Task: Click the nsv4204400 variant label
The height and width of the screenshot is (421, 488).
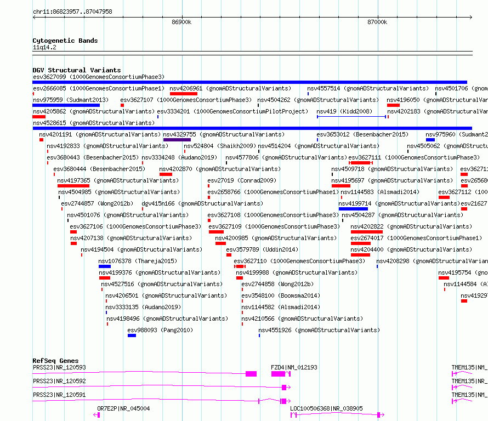Action: pyautogui.click(x=411, y=249)
